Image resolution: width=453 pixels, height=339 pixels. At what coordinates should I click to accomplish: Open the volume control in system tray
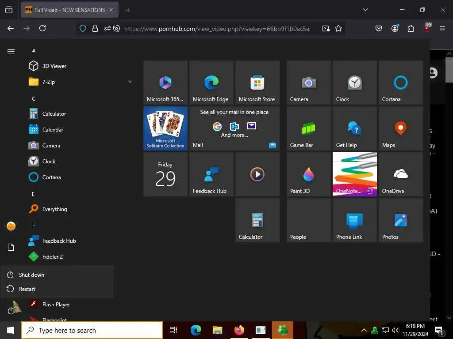click(395, 330)
